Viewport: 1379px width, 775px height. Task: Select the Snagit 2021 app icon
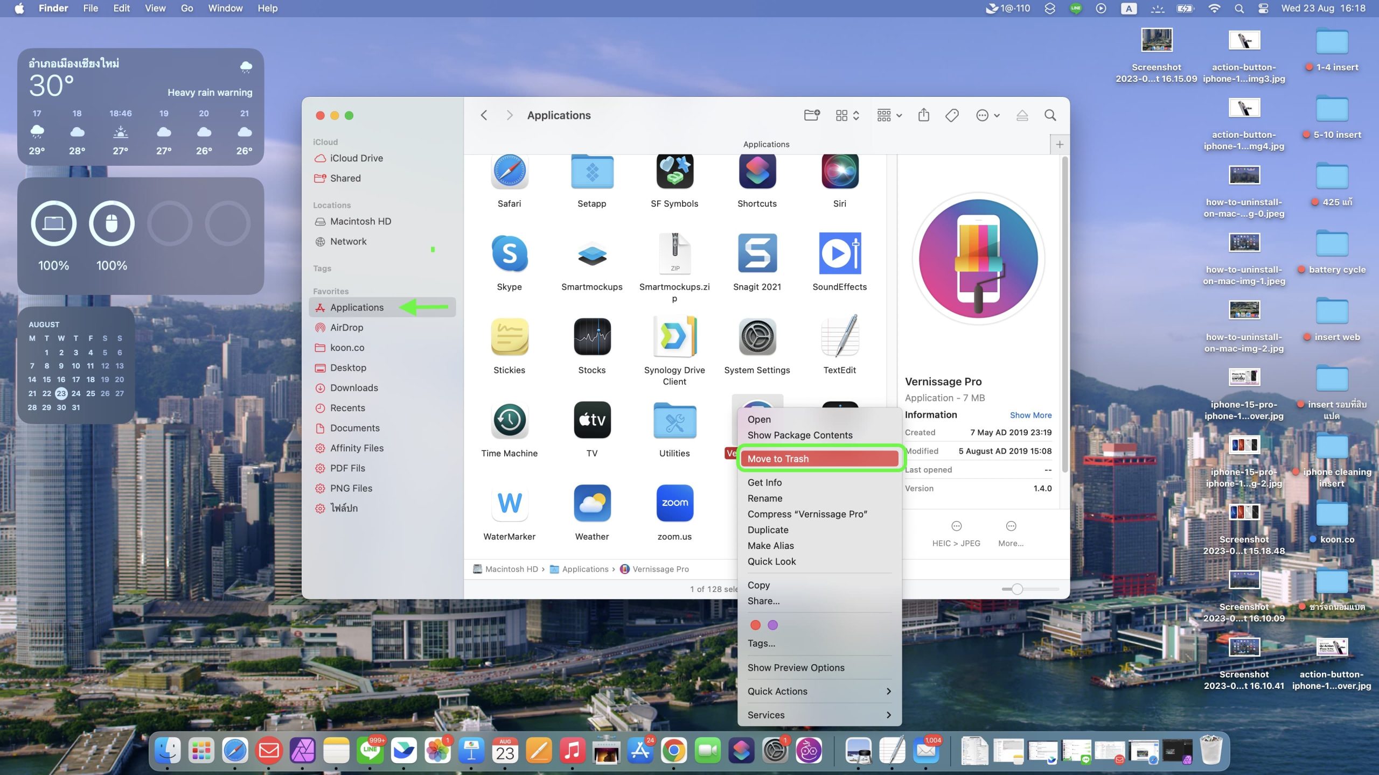[x=757, y=253]
